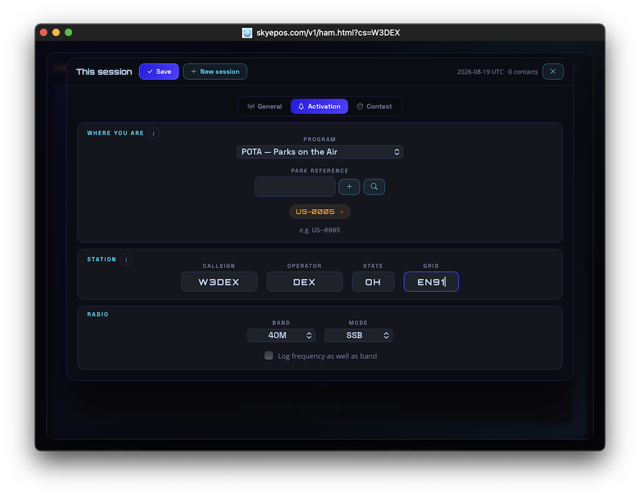Click the site favicon in title bar

click(247, 32)
